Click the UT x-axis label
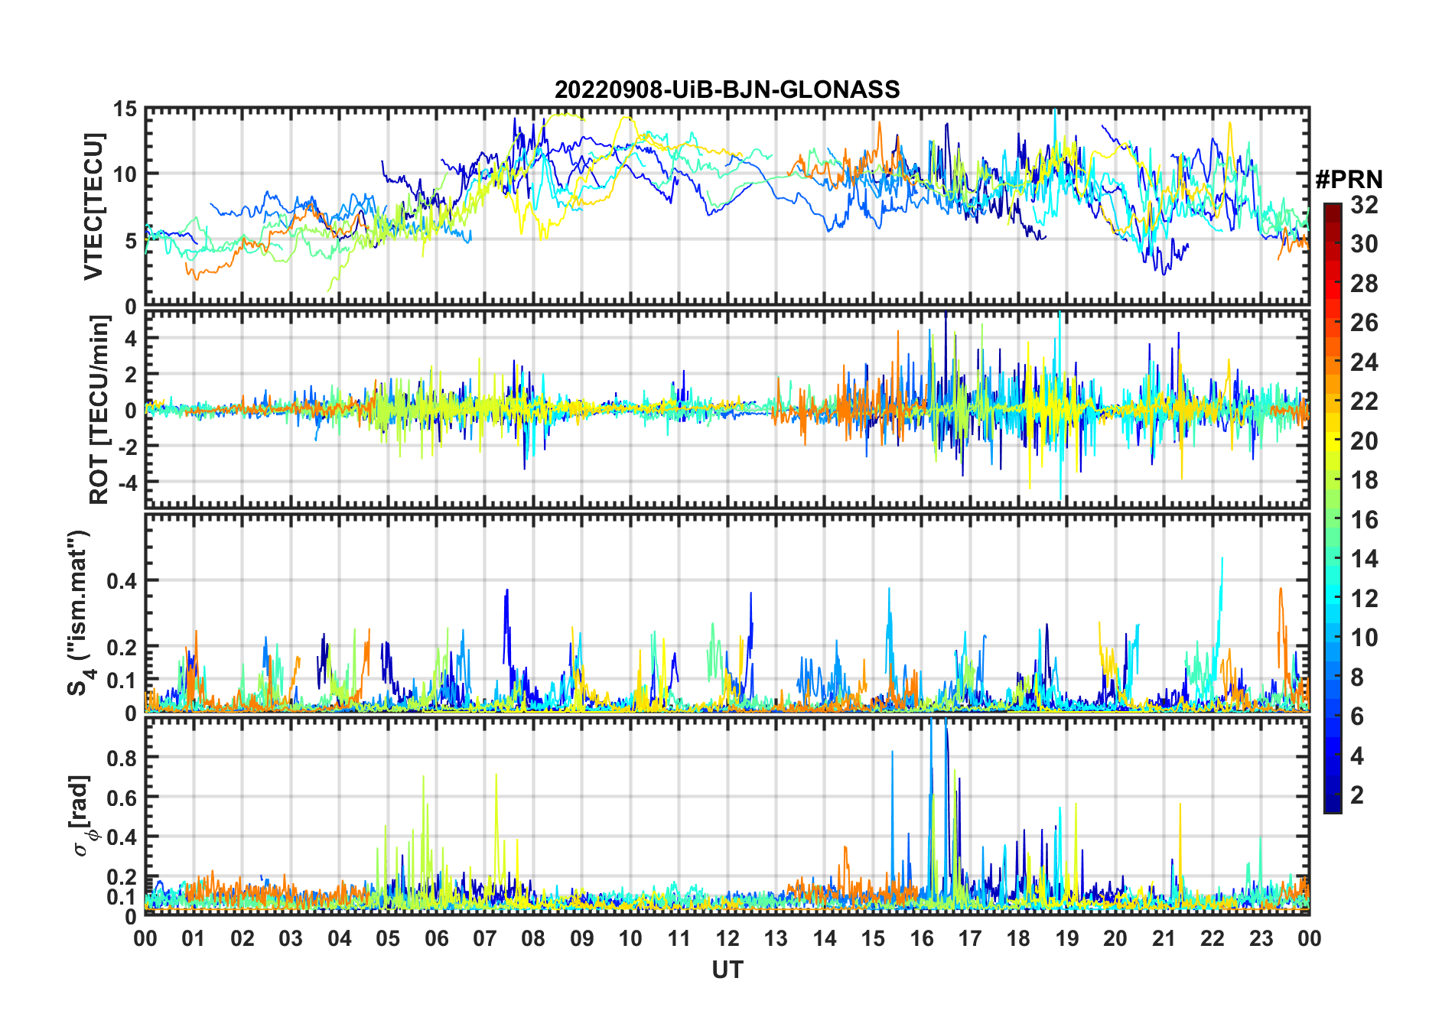The height and width of the screenshot is (1017, 1455). pos(727,970)
